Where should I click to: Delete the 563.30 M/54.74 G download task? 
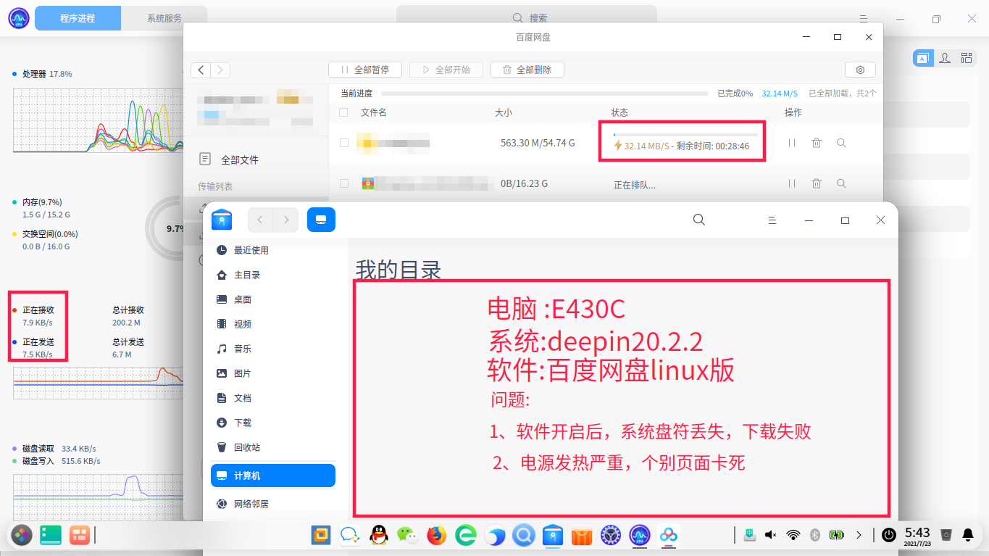tap(817, 143)
